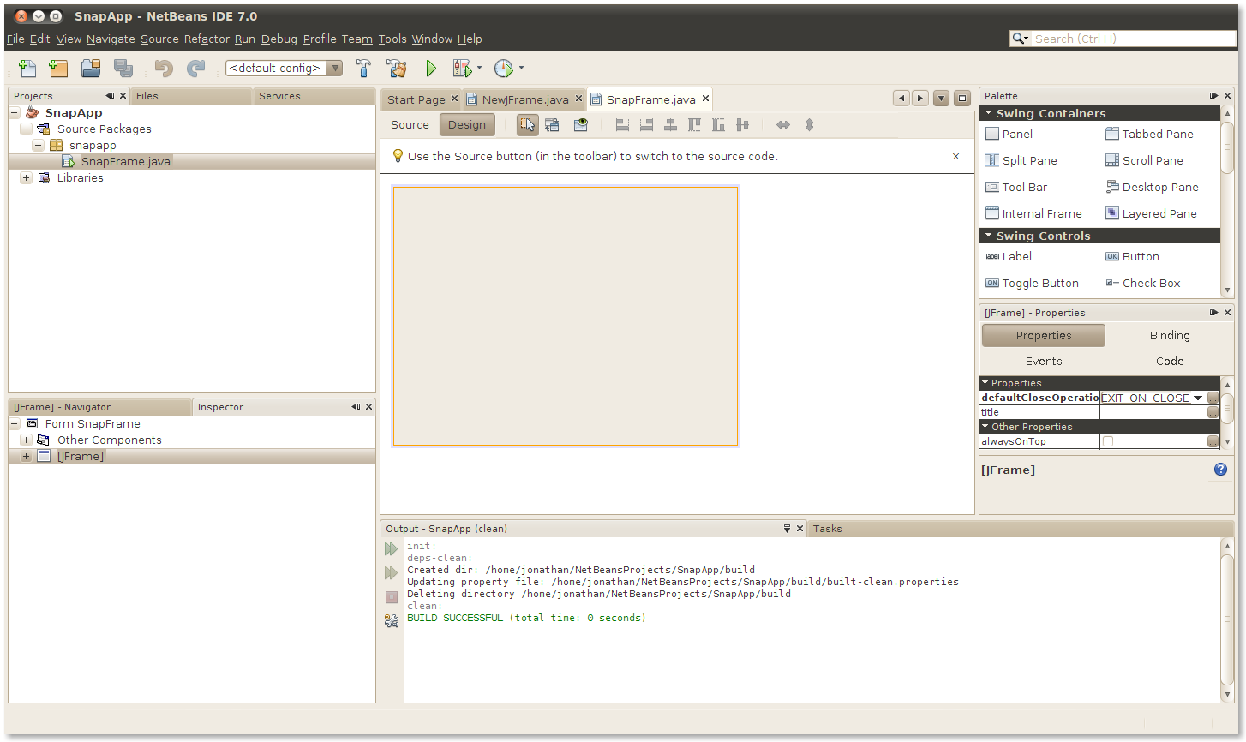
Task: Click the Preview Design eye icon
Action: point(581,125)
